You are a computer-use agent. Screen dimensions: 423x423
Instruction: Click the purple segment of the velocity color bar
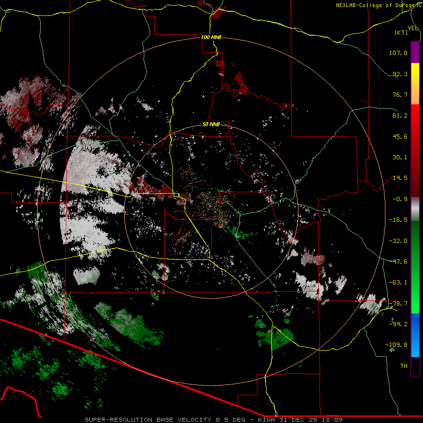(x=415, y=52)
